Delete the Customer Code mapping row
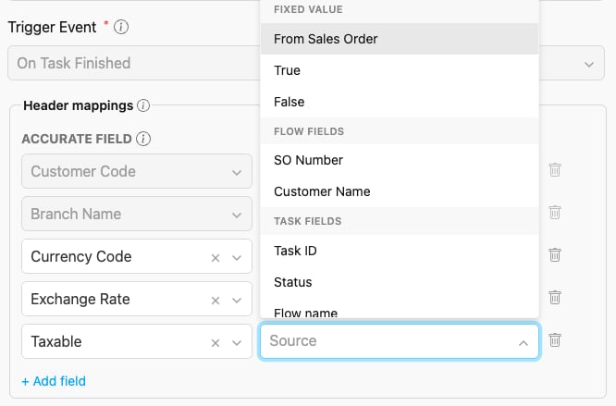The height and width of the screenshot is (406, 616). (555, 170)
